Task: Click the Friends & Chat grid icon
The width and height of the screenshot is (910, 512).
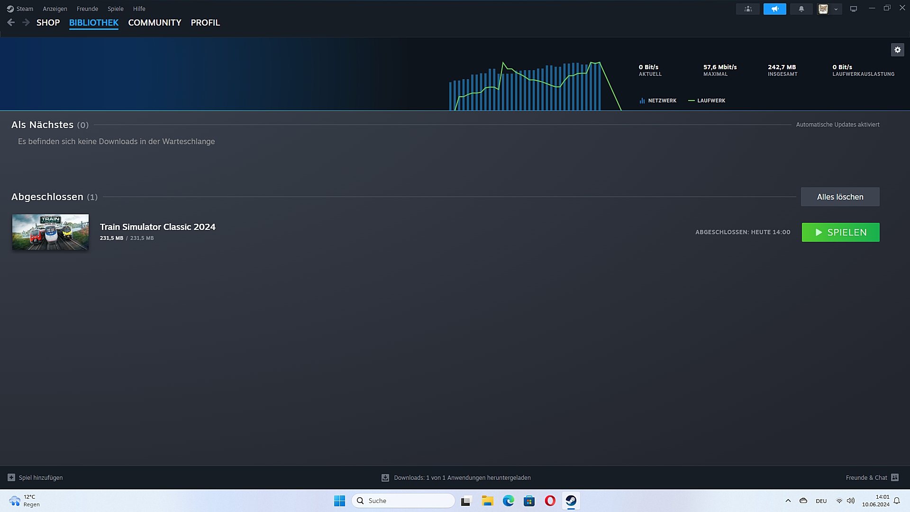Action: tap(894, 477)
